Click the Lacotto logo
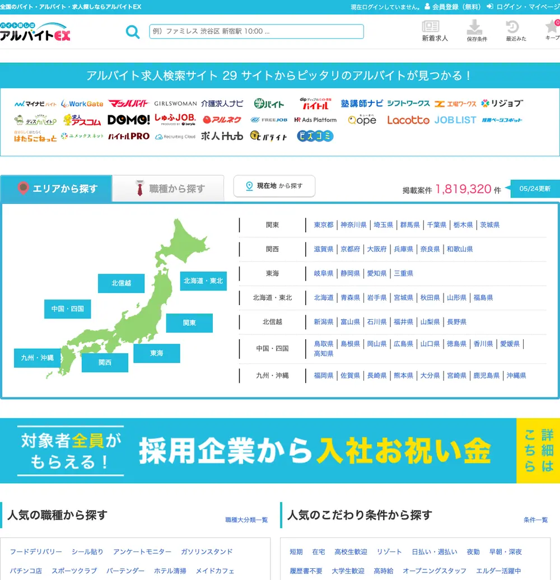Viewport: 560px width, 580px height. click(x=408, y=120)
